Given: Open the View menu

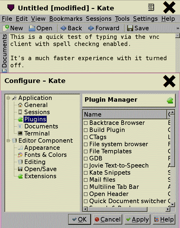Looking at the screenshot, I should 38,19.
